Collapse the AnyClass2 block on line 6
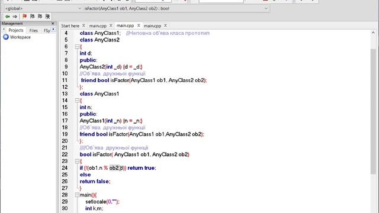Image resolution: width=379 pixels, height=213 pixels. 77,46
